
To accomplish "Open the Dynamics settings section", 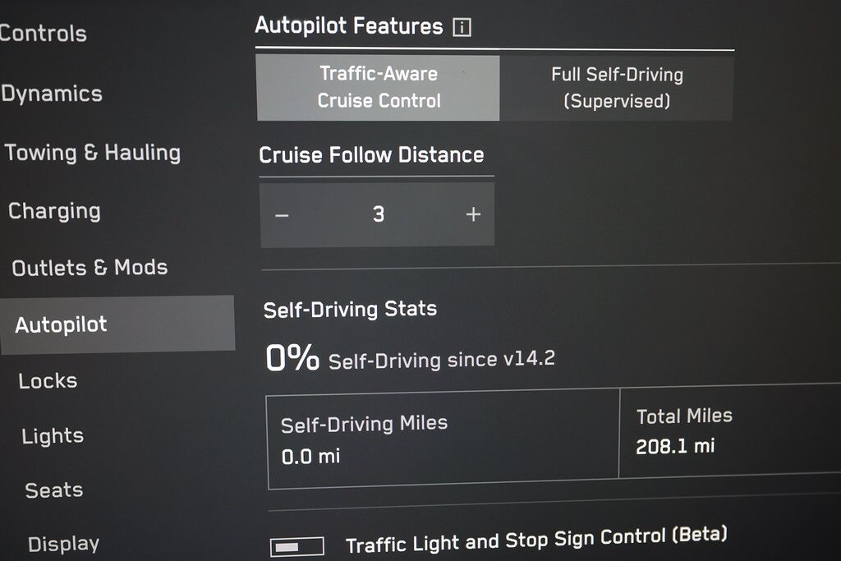I will point(52,94).
